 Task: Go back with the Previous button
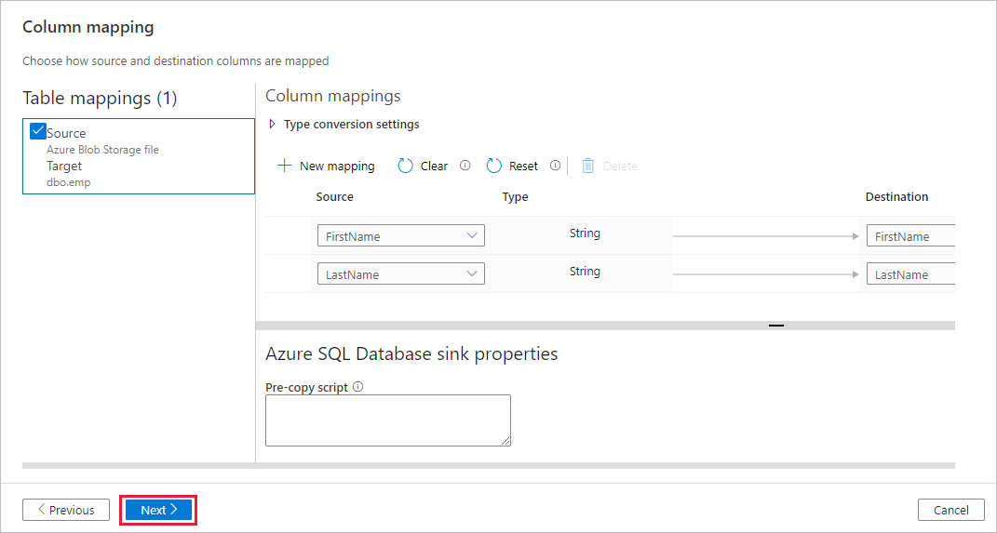[66, 510]
